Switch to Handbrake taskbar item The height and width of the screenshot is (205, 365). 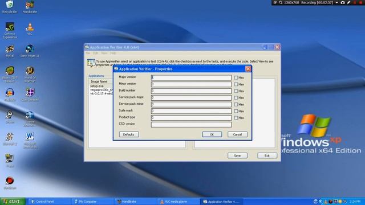click(x=135, y=202)
